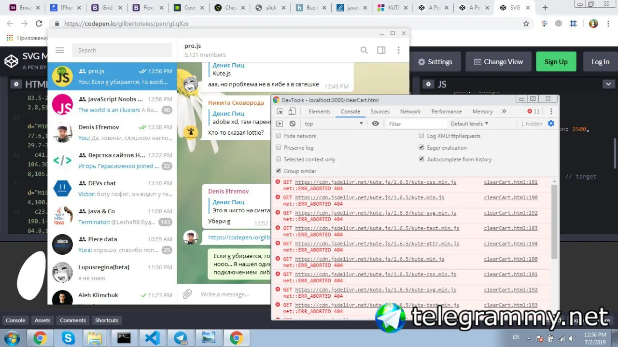Click the Log In button
This screenshot has width=618, height=347.
pyautogui.click(x=600, y=62)
